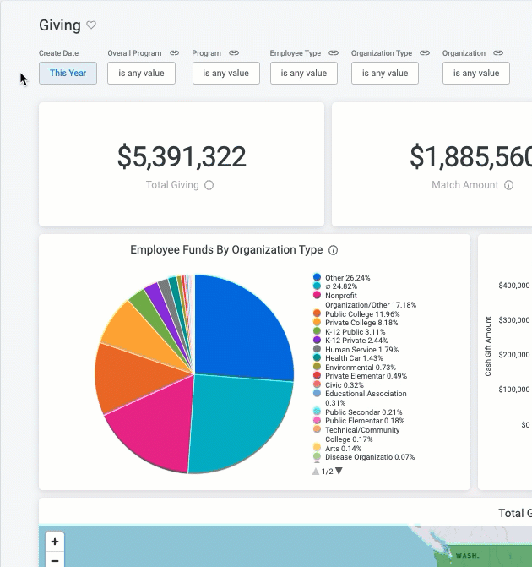This screenshot has height=567, width=532.
Task: Open the Total Giving info icon
Action: tap(209, 185)
